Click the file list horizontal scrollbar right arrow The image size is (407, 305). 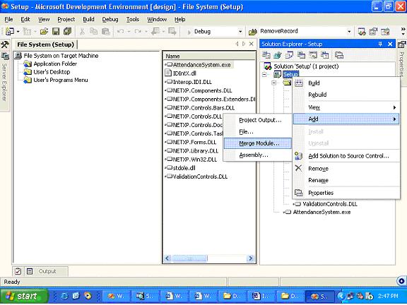pyautogui.click(x=250, y=258)
